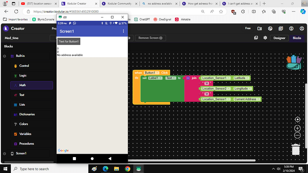Viewport: 308px width, 173px height.
Task: Switch to the Designer view
Action: (x=279, y=38)
